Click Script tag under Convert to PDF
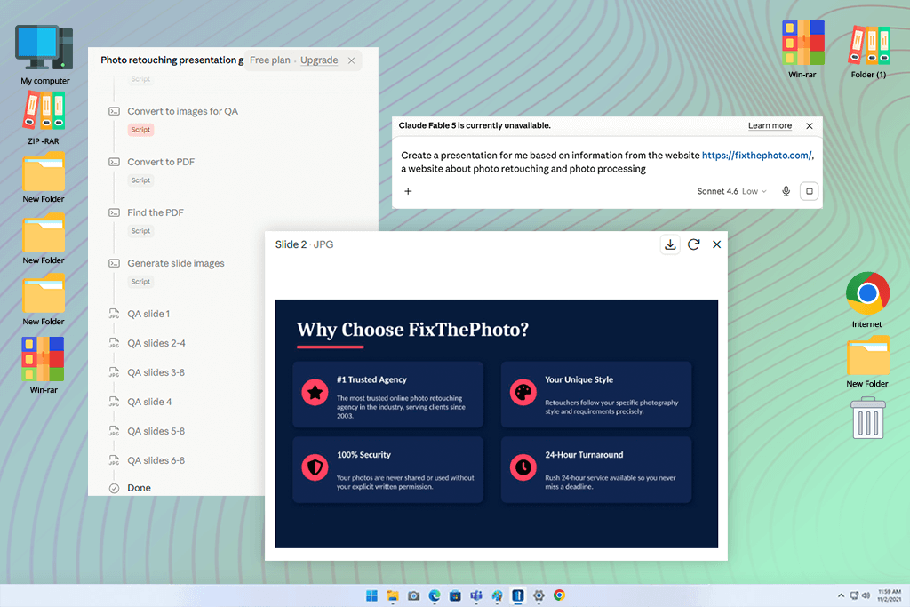The height and width of the screenshot is (607, 910). click(x=140, y=180)
